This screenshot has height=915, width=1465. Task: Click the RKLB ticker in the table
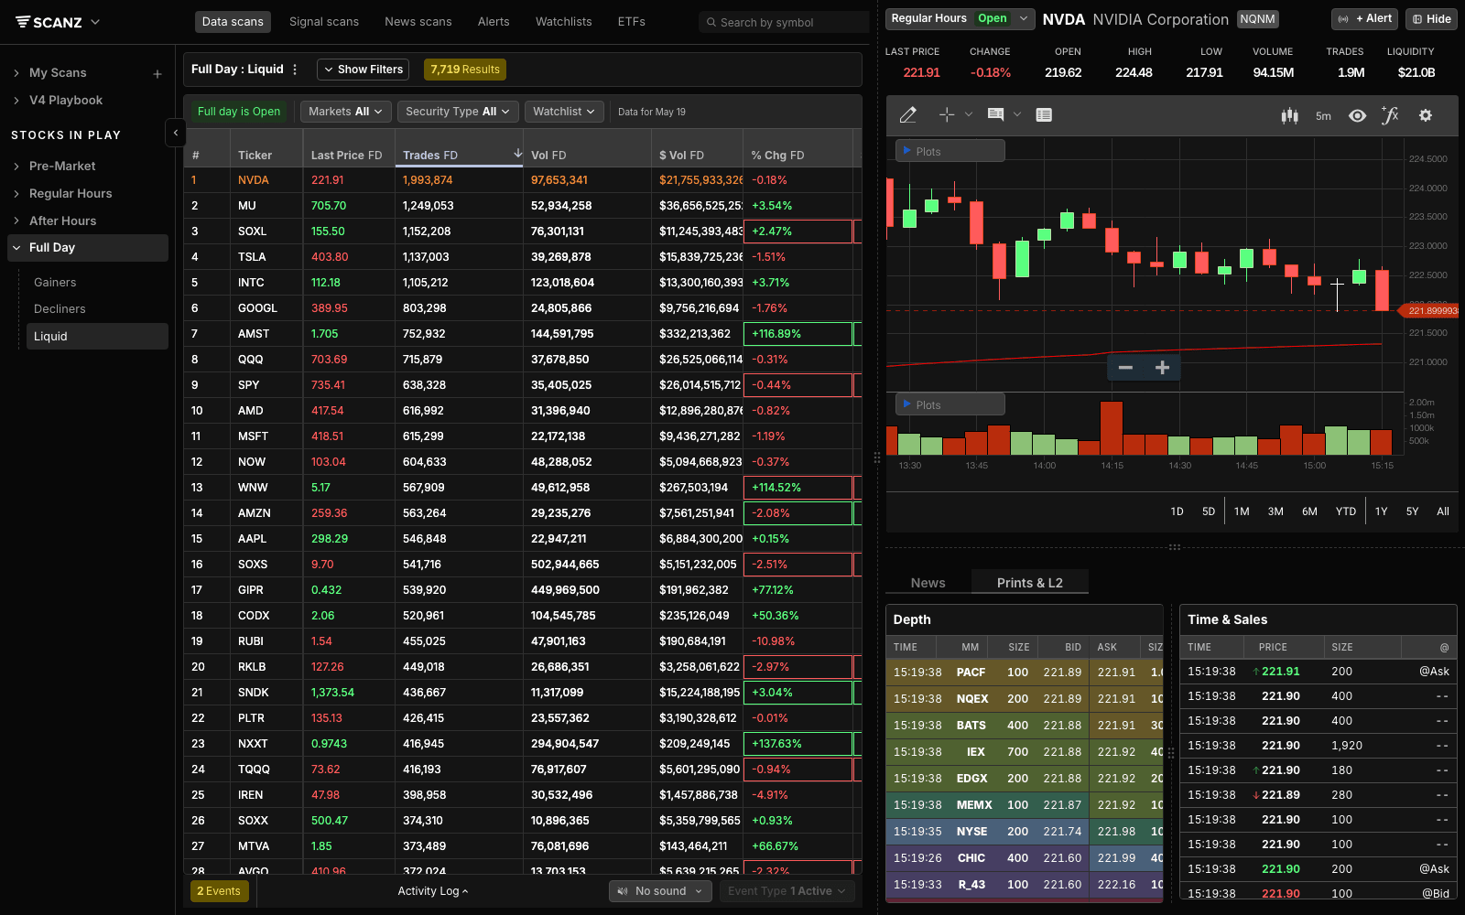[252, 667]
